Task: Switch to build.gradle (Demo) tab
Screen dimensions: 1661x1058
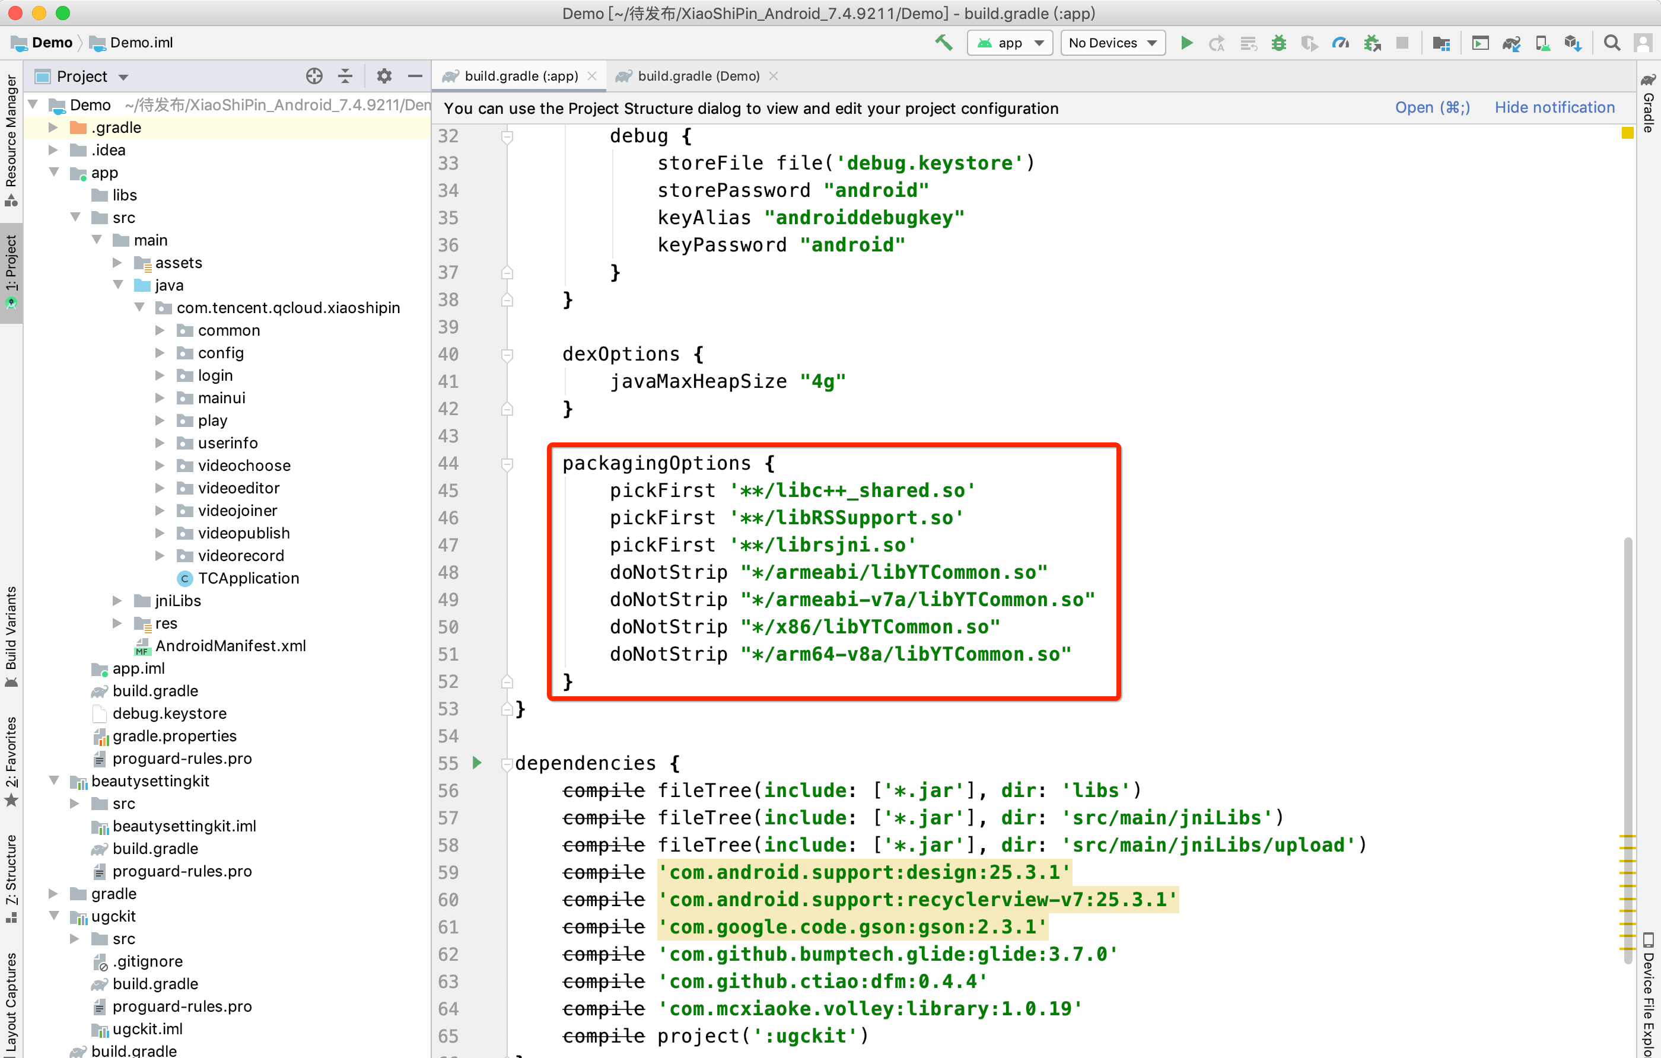Action: 698,76
